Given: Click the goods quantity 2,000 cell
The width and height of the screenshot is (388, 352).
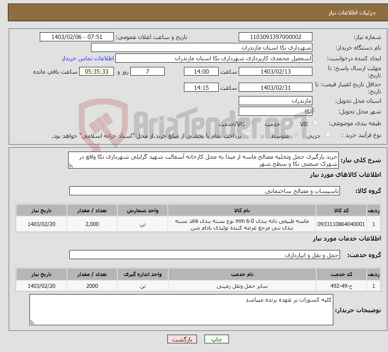Looking at the screenshot, I should 92,224.
